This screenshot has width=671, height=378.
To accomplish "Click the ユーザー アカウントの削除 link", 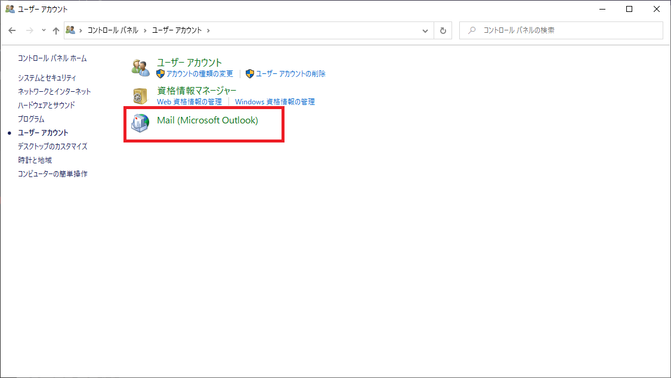I will point(290,74).
